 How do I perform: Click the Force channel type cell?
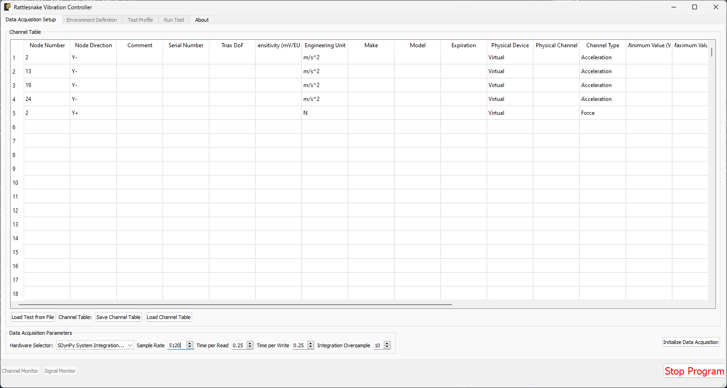pyautogui.click(x=603, y=113)
